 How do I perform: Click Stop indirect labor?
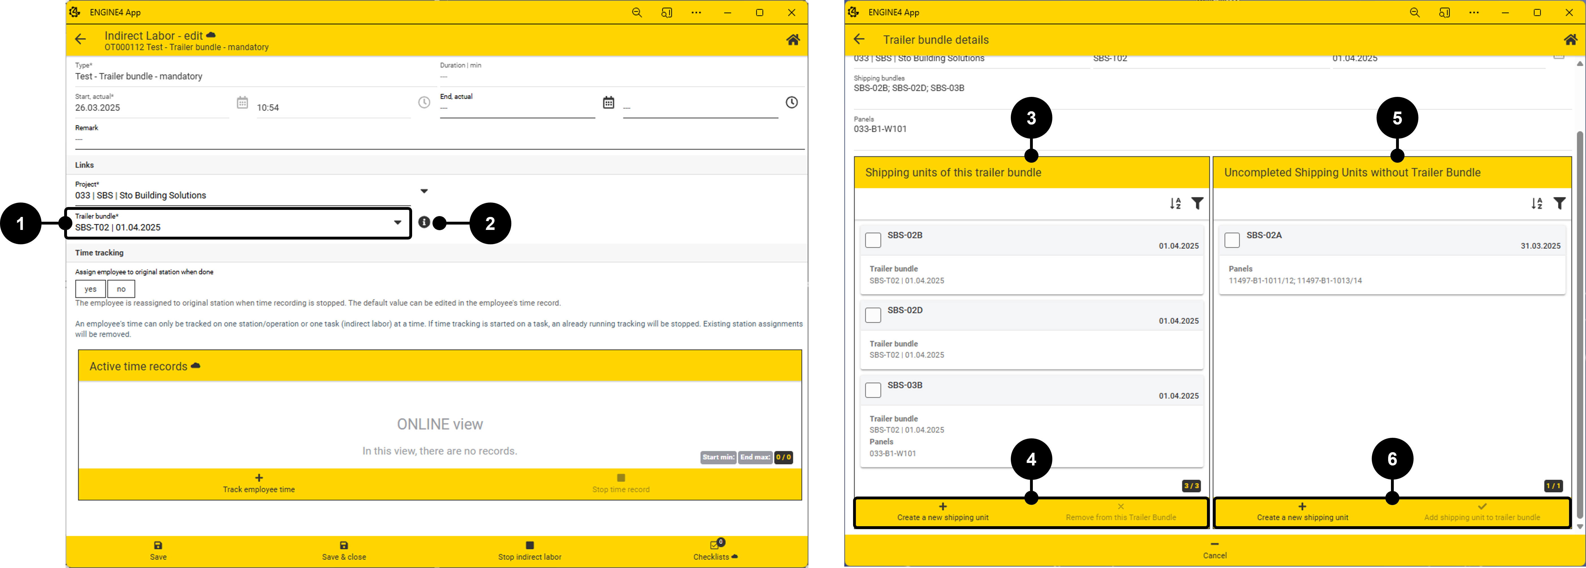point(529,551)
